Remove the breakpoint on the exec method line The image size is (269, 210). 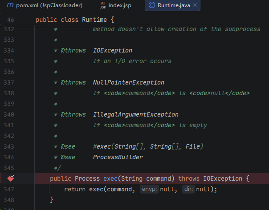coord(11,178)
